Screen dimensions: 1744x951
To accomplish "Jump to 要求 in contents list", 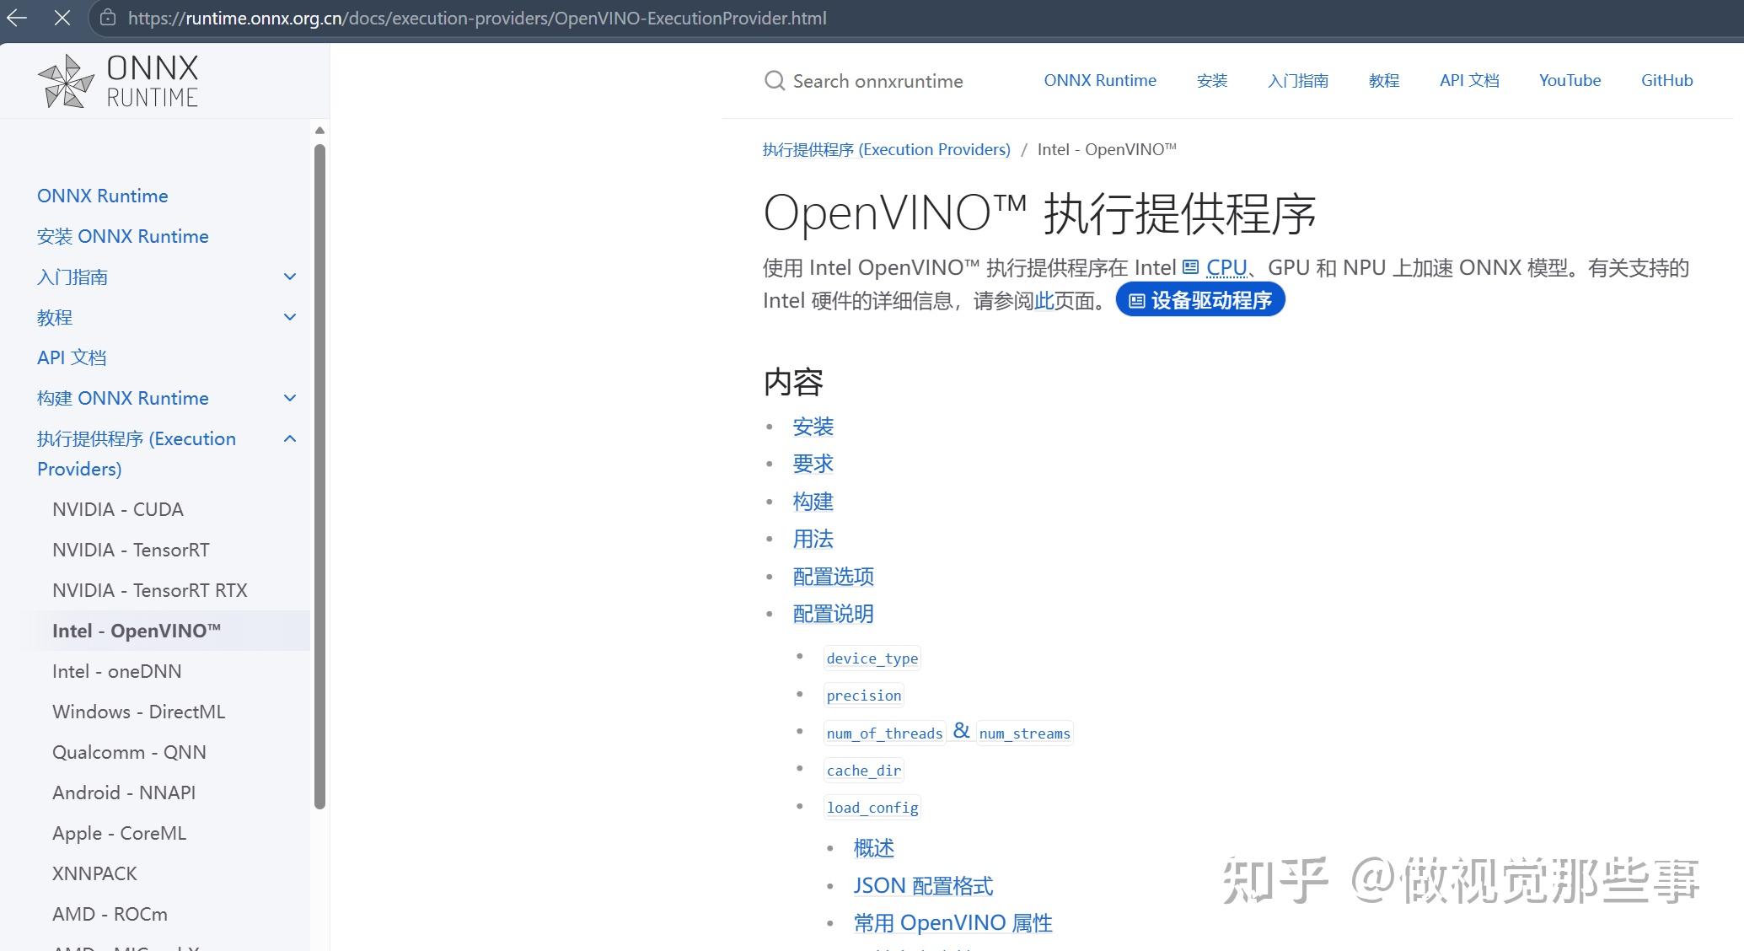I will point(813,464).
